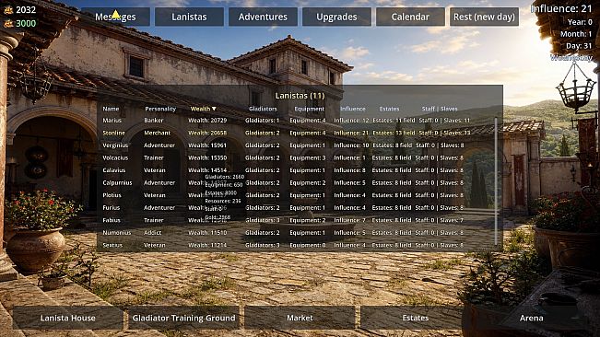Screen dimensions: 600x337
Task: Click Wealth: 15350 cell
Action: [207, 157]
